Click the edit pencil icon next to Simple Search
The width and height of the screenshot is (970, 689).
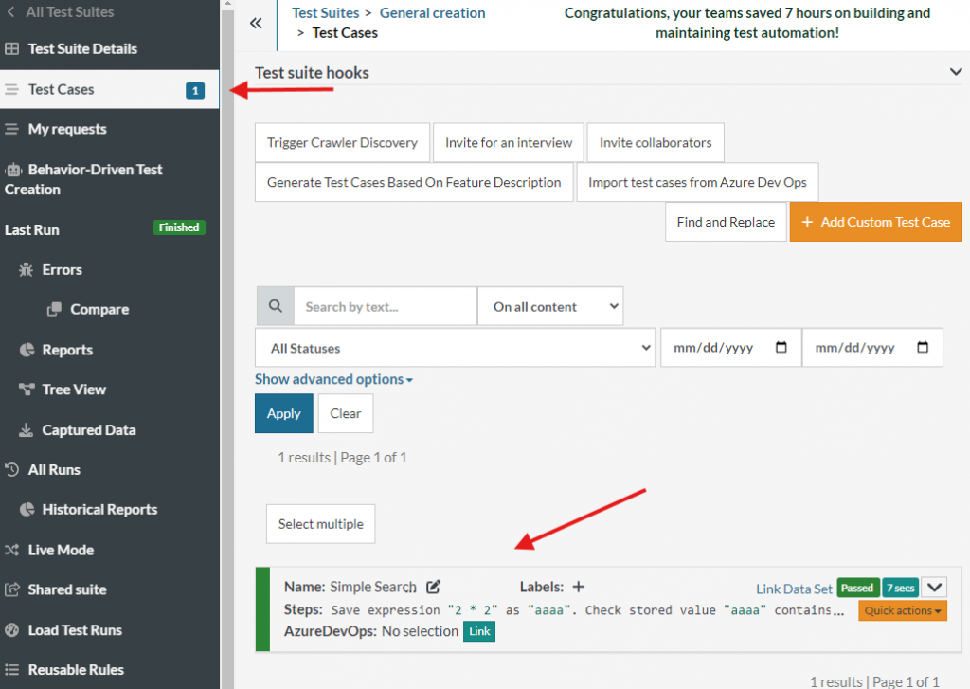point(434,587)
